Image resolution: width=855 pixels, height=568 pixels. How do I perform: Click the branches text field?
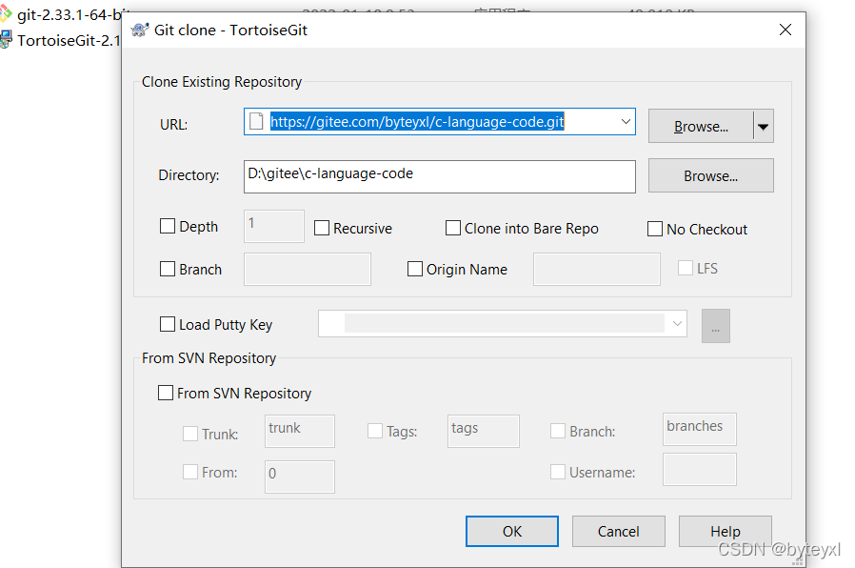click(700, 429)
